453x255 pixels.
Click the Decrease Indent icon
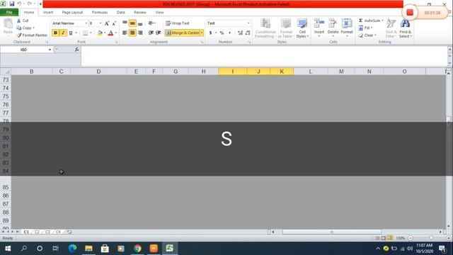tap(151, 33)
